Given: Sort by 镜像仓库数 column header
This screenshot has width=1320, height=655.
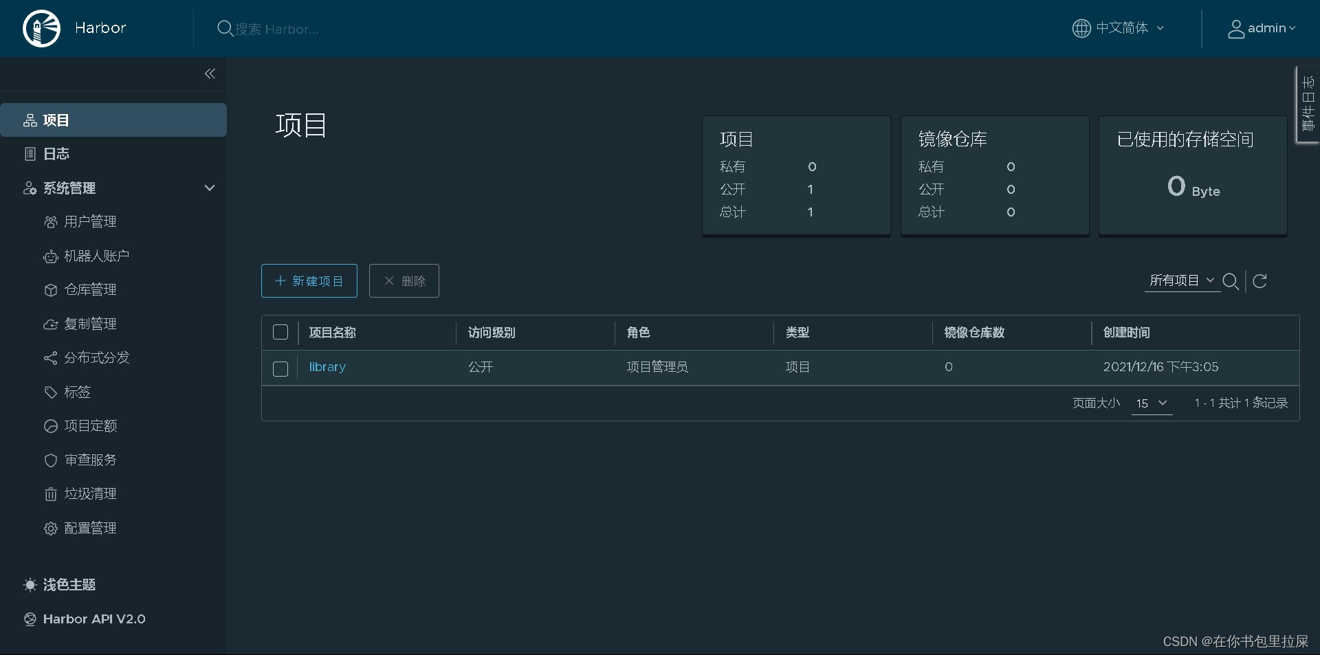Looking at the screenshot, I should [x=974, y=333].
